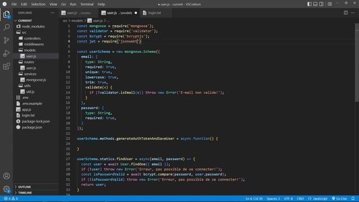The width and height of the screenshot is (359, 202).
Task: Collapse the services folder
Action: tap(36, 74)
